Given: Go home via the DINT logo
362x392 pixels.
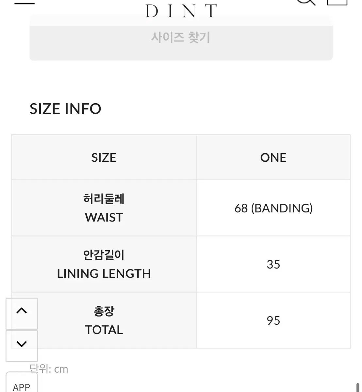Looking at the screenshot, I should click(x=181, y=10).
